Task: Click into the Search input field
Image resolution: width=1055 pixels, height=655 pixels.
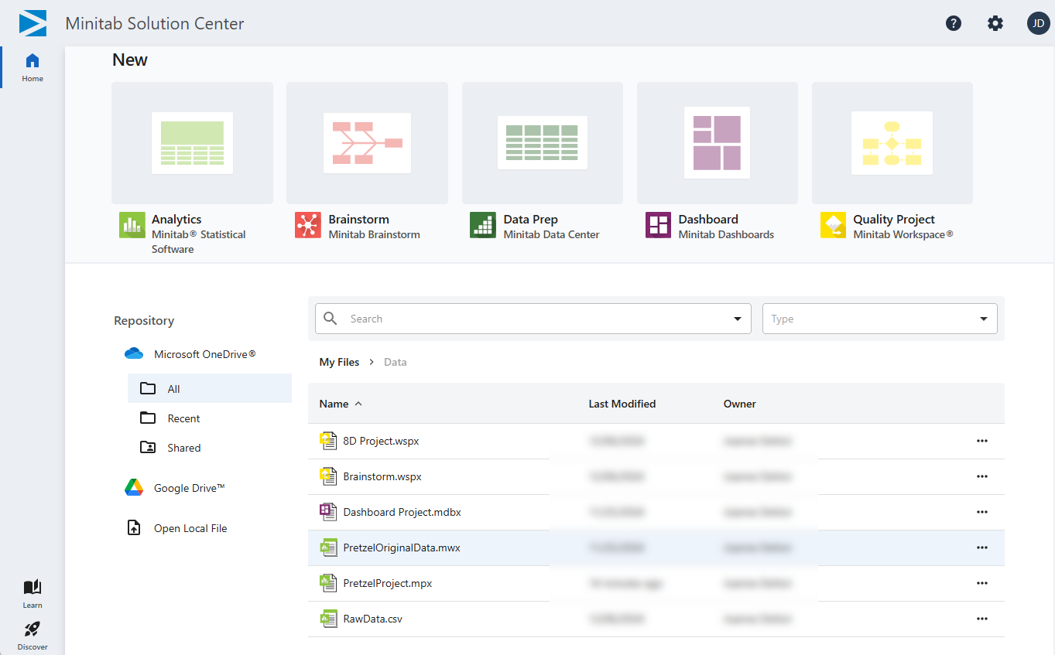Action: (534, 319)
